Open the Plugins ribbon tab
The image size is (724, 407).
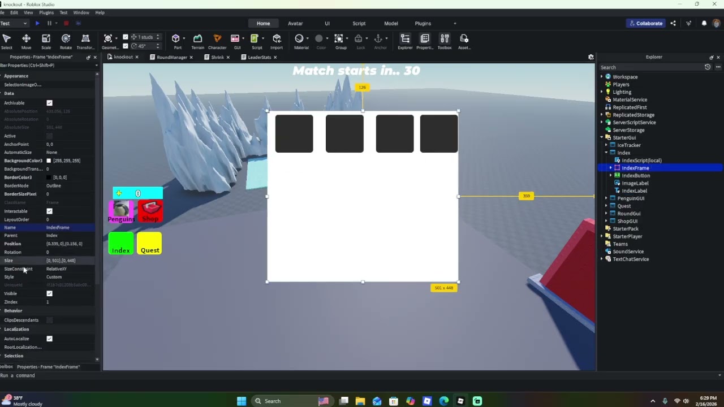click(423, 23)
